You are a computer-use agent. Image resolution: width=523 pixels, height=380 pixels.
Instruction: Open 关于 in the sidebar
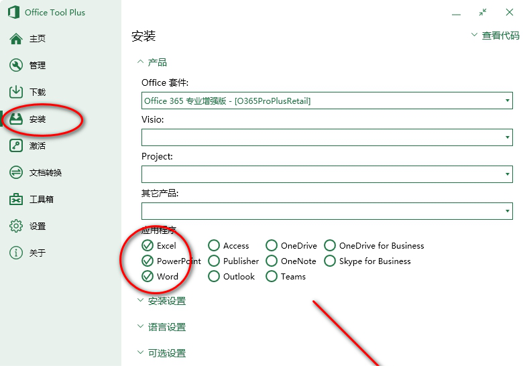(x=38, y=253)
